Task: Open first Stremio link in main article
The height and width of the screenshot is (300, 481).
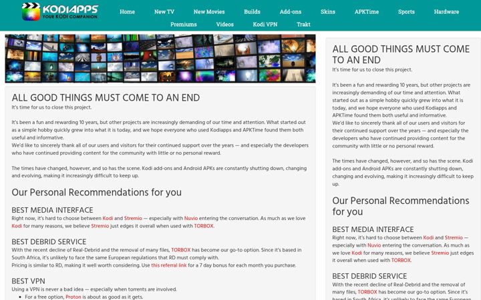Action: click(x=133, y=218)
